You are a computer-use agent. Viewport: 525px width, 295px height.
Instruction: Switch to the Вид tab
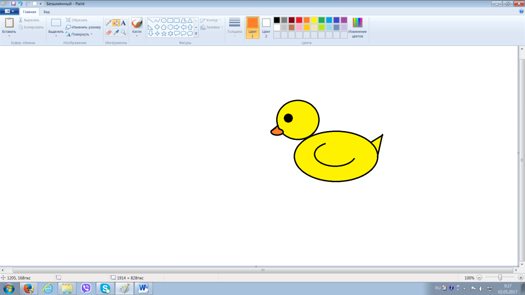pyautogui.click(x=46, y=12)
